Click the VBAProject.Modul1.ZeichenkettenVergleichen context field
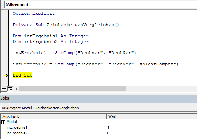Viewport: 197px width, 139px height. 99,108
